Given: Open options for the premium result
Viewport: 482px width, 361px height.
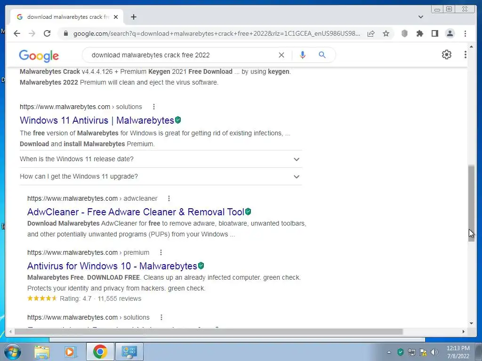Looking at the screenshot, I should tap(161, 252).
